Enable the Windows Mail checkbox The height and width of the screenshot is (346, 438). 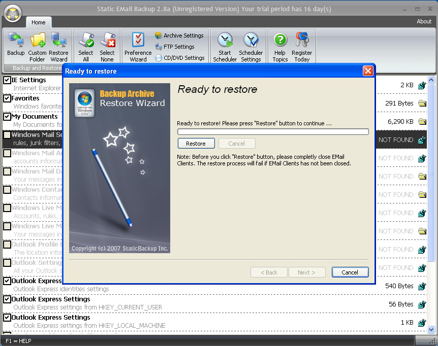[x=7, y=135]
